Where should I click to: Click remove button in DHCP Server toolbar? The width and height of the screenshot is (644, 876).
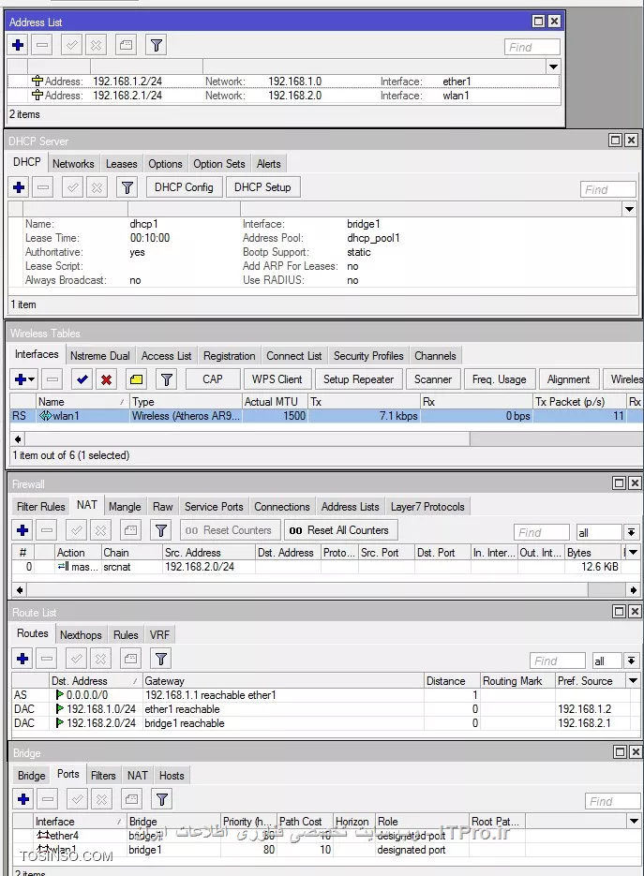(43, 187)
